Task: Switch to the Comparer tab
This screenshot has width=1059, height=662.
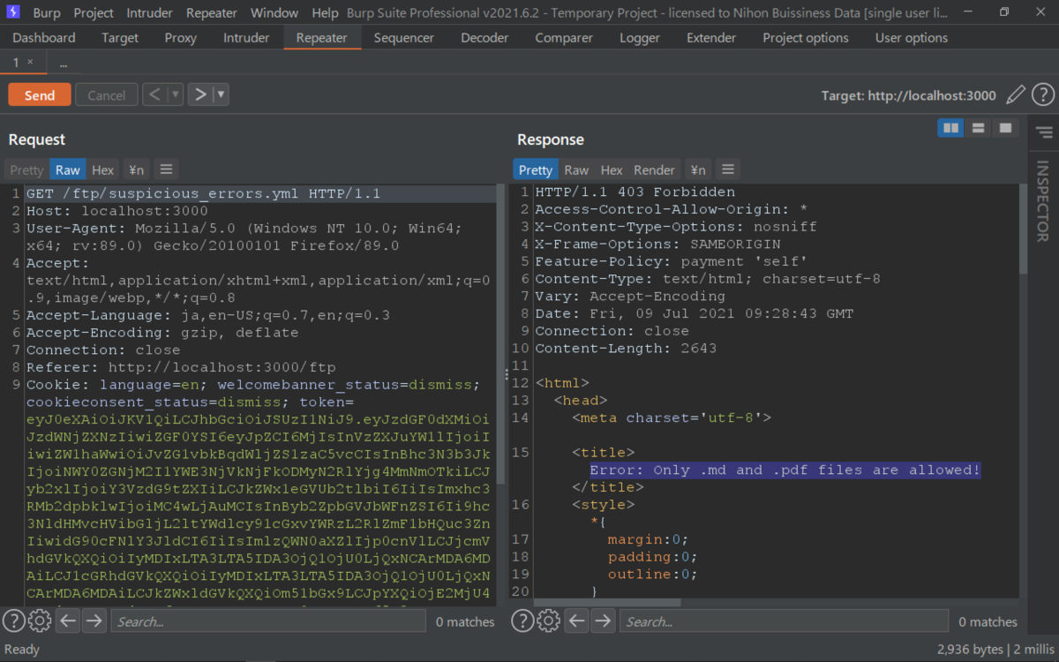Action: pos(564,38)
